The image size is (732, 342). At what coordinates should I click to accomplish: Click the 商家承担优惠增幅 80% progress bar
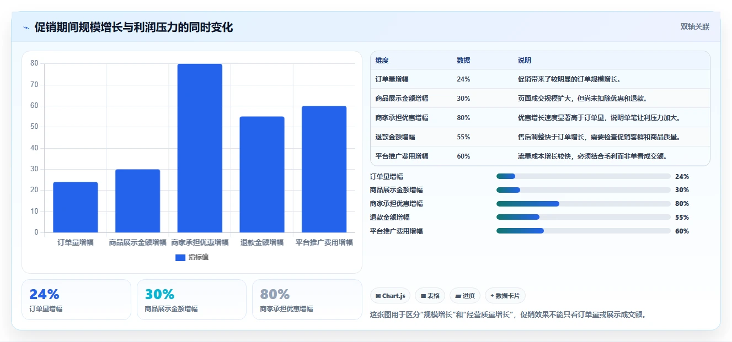coord(584,204)
